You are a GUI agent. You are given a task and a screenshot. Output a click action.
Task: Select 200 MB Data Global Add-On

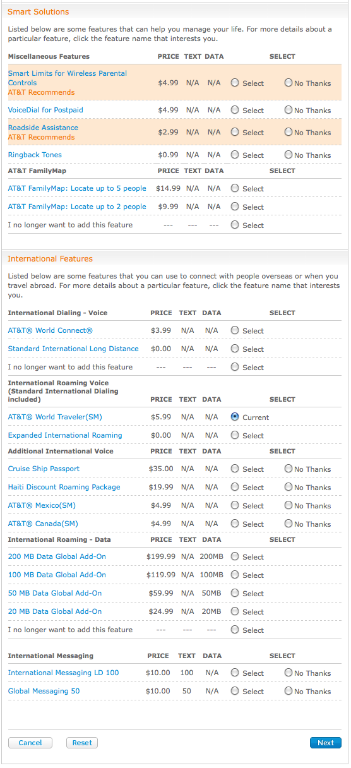(235, 556)
